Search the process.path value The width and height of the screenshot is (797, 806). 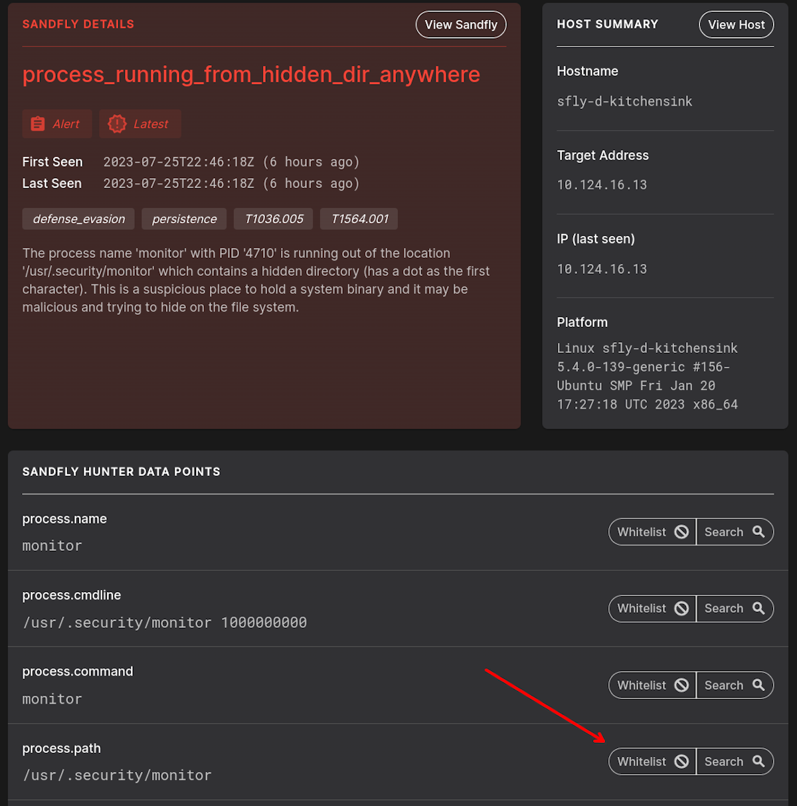(735, 761)
